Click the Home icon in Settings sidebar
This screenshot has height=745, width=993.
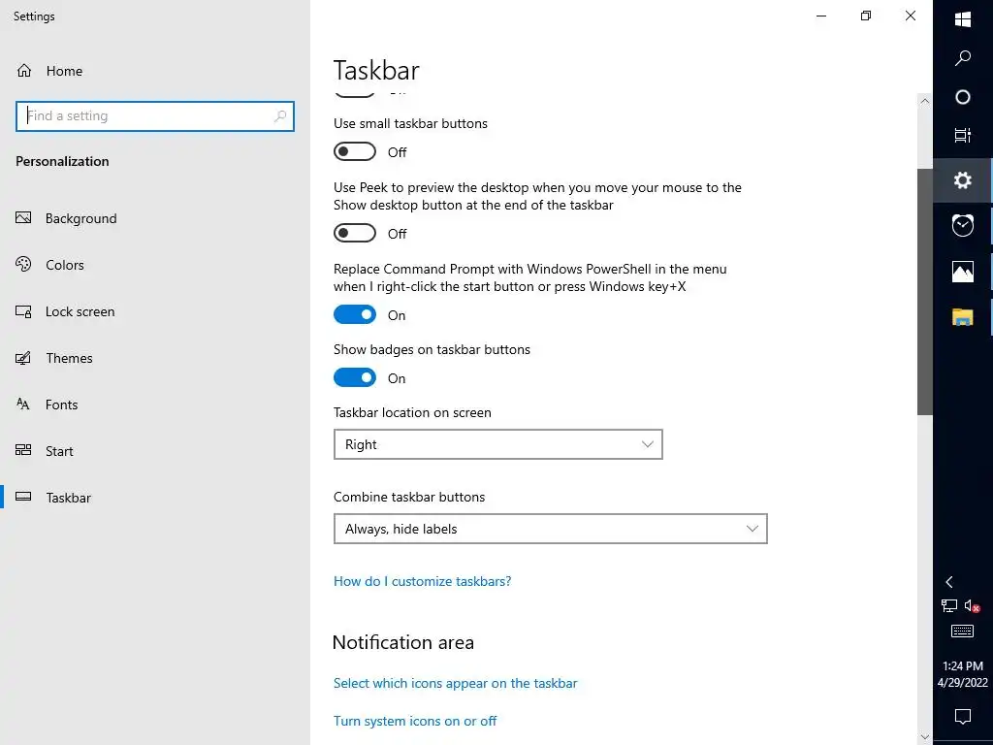[24, 71]
